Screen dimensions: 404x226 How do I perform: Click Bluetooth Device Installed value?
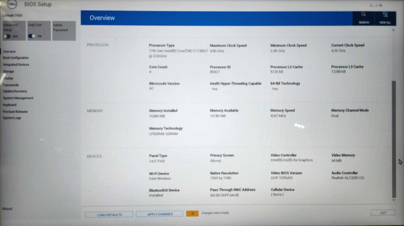(x=156, y=196)
